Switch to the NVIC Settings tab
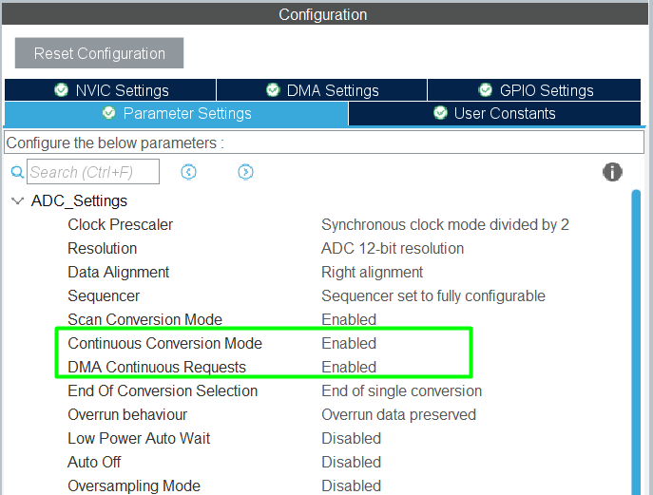Screen dimensions: 653x495 tap(110, 90)
